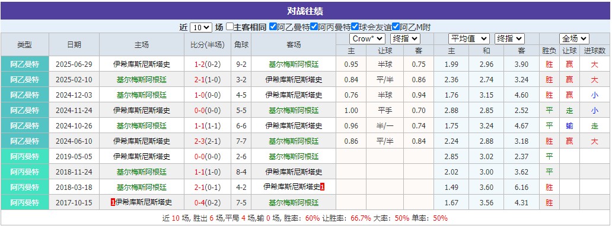Click the home win odds 1.49 on 2018-03-18 row

[451, 187]
